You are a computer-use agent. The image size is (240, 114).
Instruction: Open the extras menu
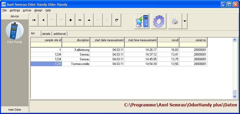coord(27,10)
